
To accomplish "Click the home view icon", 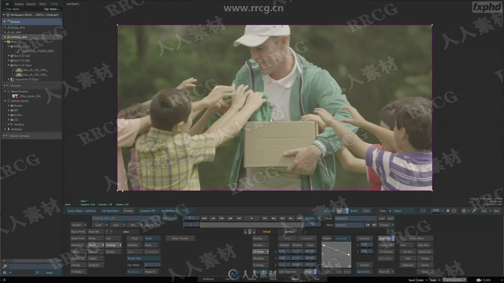I will (x=448, y=211).
